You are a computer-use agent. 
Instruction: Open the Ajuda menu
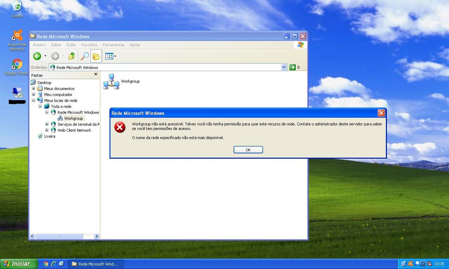point(135,45)
